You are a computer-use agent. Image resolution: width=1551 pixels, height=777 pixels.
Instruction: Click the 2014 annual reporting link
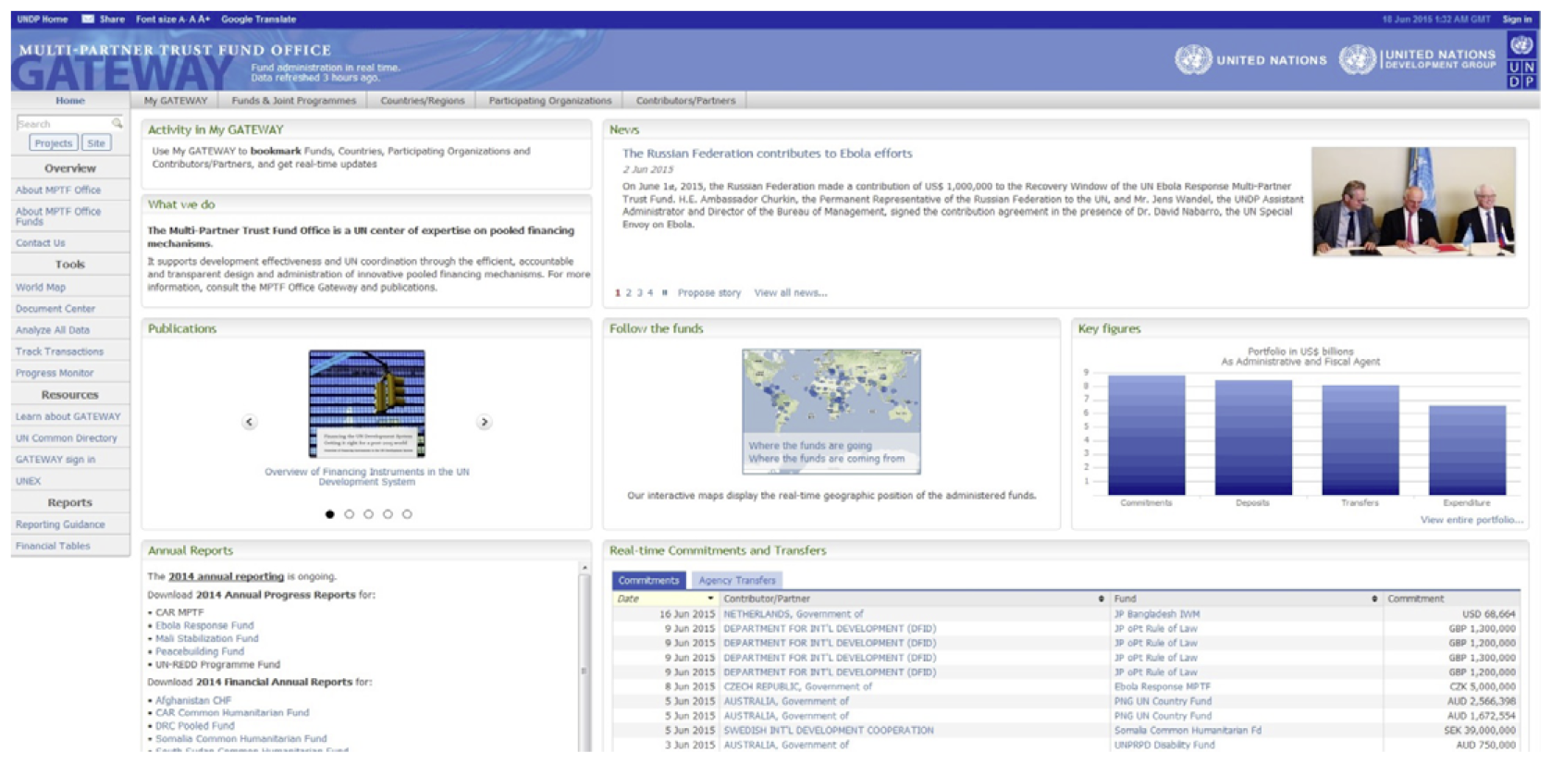coord(226,576)
